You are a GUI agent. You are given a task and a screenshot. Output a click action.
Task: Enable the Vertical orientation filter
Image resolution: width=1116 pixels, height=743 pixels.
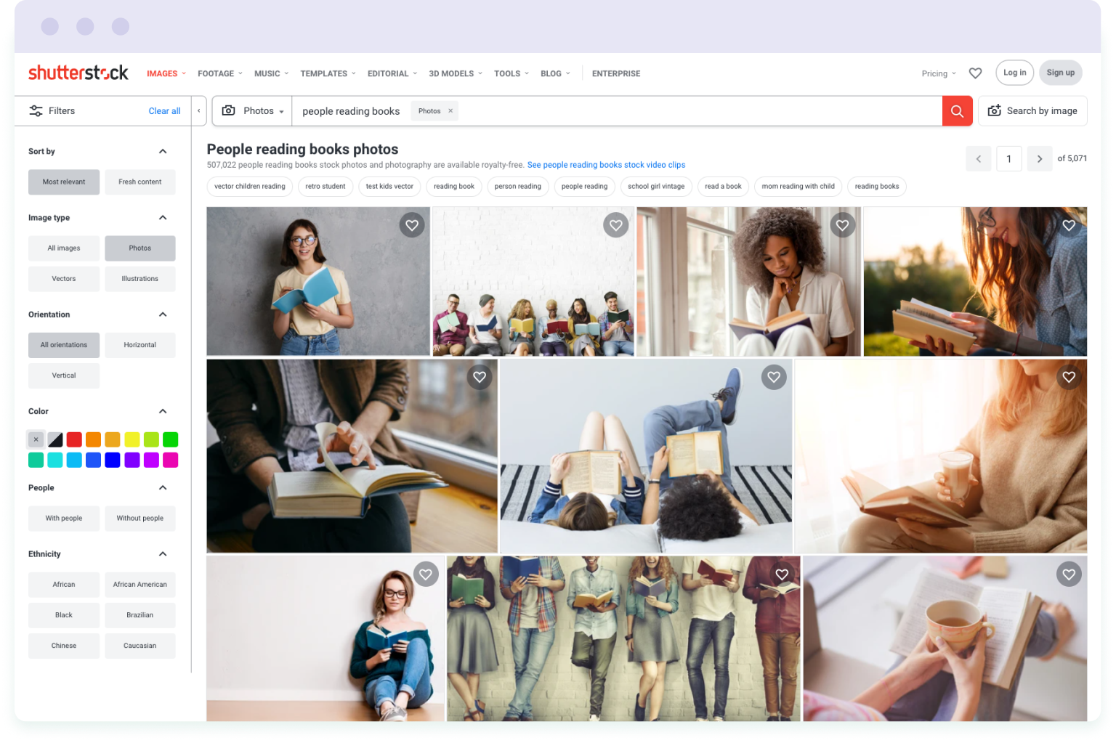(63, 375)
